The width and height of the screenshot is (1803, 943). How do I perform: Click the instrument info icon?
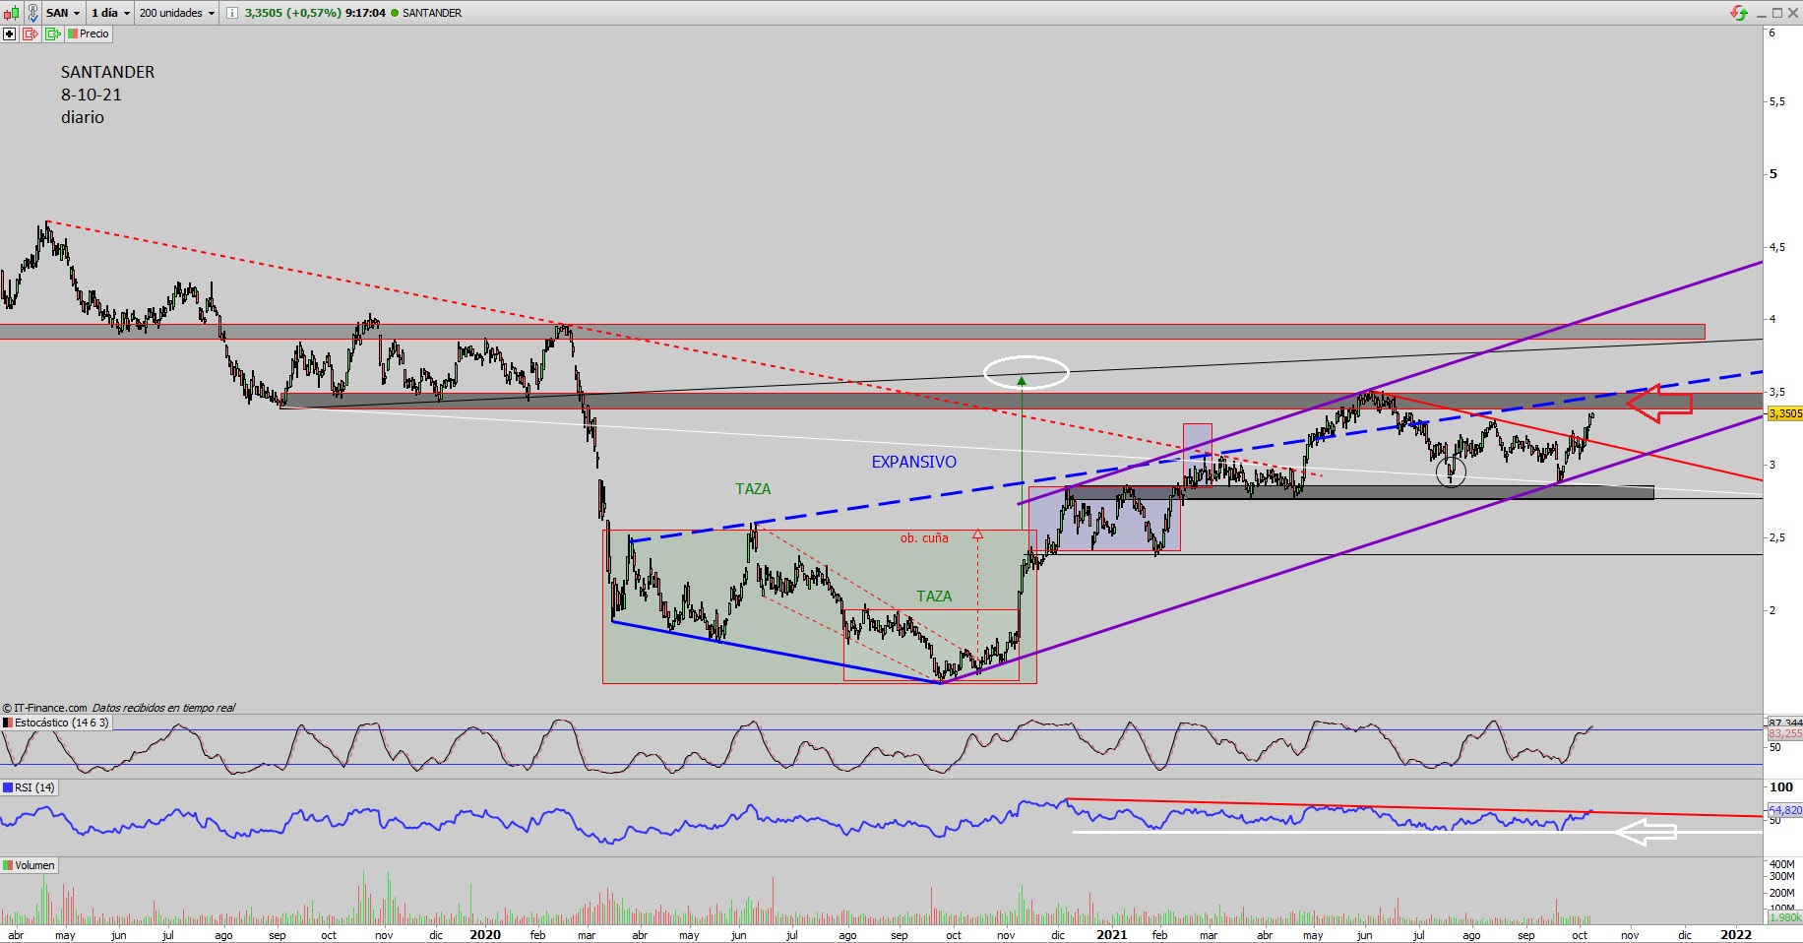tap(231, 13)
